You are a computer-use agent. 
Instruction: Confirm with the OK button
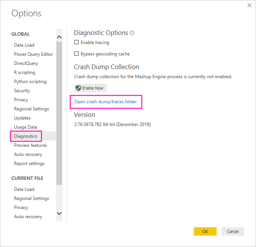pos(205,231)
